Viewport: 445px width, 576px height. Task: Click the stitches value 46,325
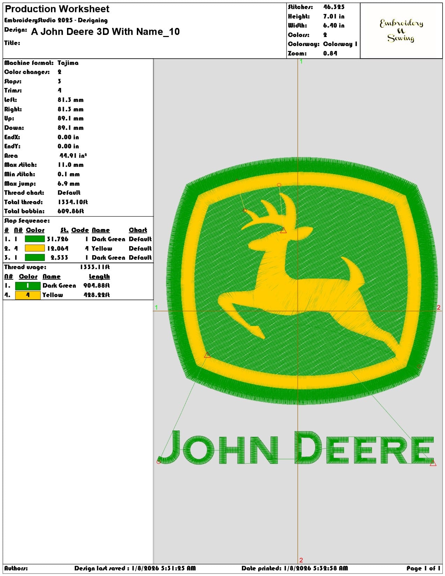pyautogui.click(x=334, y=7)
